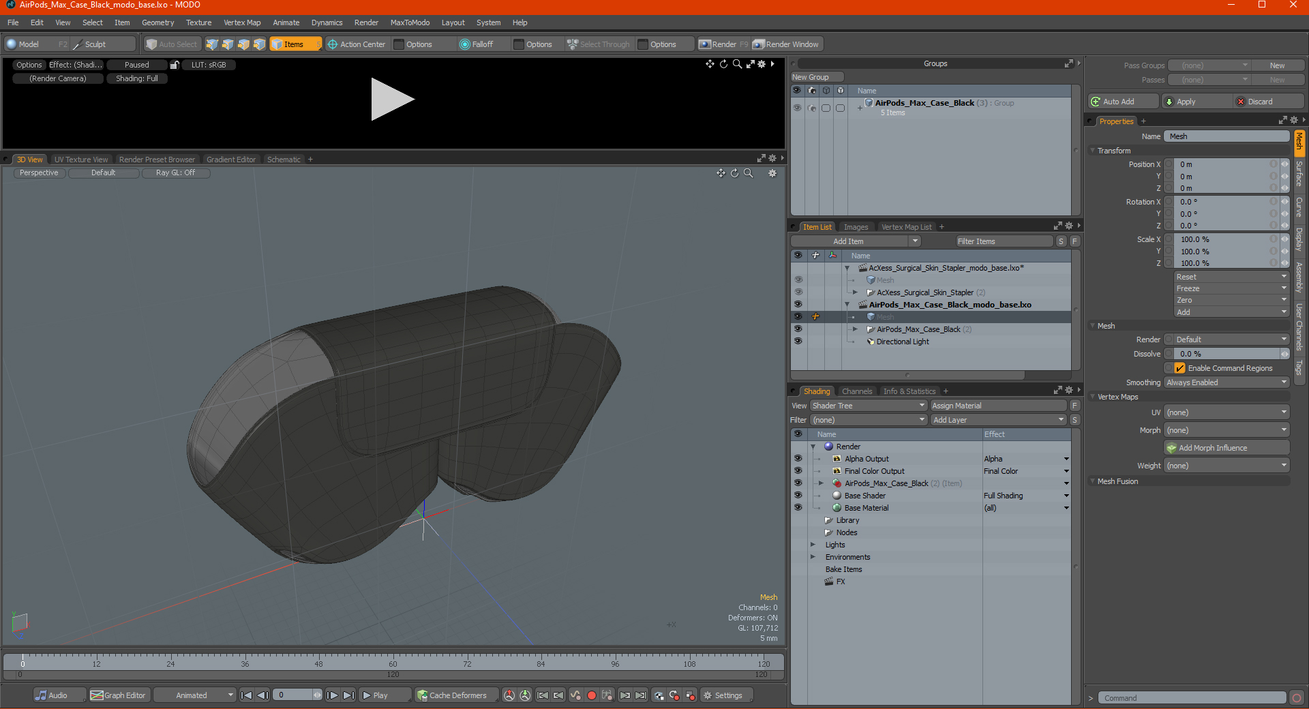Activate the Items selection mode
This screenshot has height=709, width=1309.
295,44
